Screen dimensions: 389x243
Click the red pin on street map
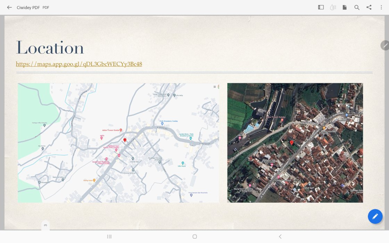click(125, 140)
